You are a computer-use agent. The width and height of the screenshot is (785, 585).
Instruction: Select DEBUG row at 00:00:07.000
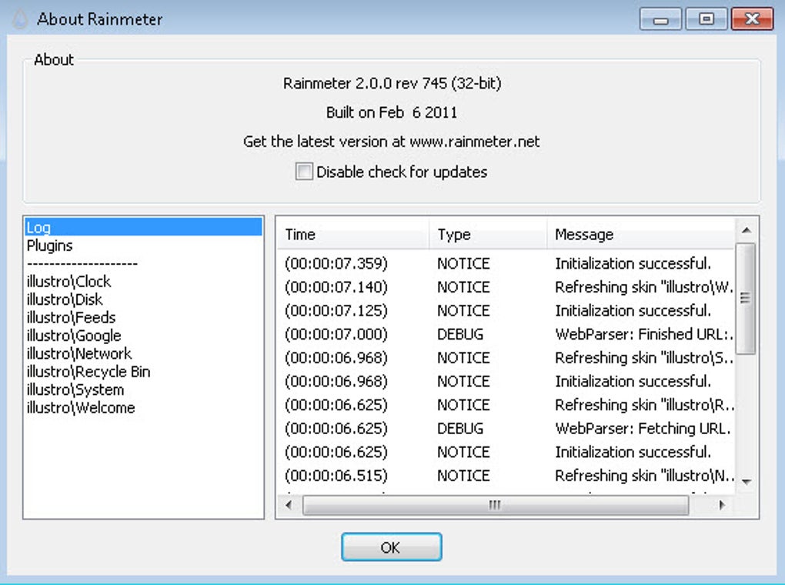pyautogui.click(x=506, y=334)
